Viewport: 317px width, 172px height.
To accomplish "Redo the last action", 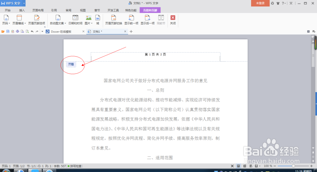I will pos(37,31).
